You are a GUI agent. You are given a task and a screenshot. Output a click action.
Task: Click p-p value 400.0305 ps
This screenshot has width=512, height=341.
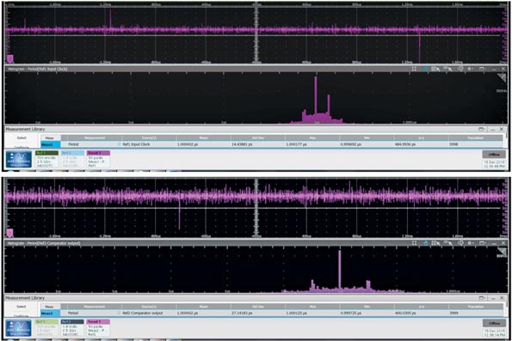pos(405,313)
